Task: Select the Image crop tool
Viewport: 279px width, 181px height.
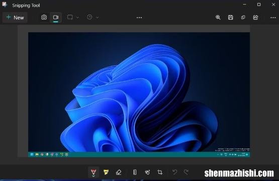Action: [x=160, y=172]
